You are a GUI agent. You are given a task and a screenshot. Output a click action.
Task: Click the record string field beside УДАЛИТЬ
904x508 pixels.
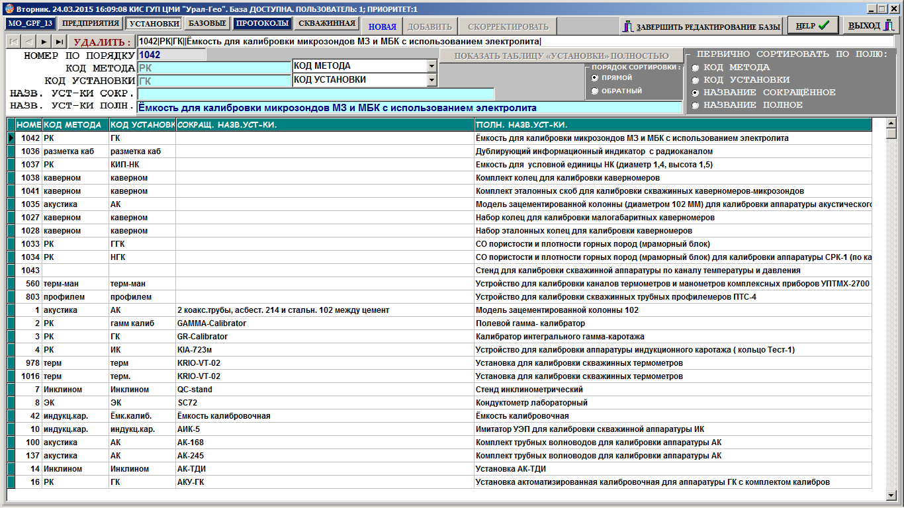click(x=517, y=42)
